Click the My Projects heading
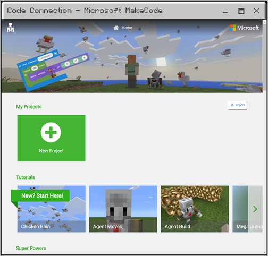Viewport: 268px width, 256px height. [x=29, y=107]
